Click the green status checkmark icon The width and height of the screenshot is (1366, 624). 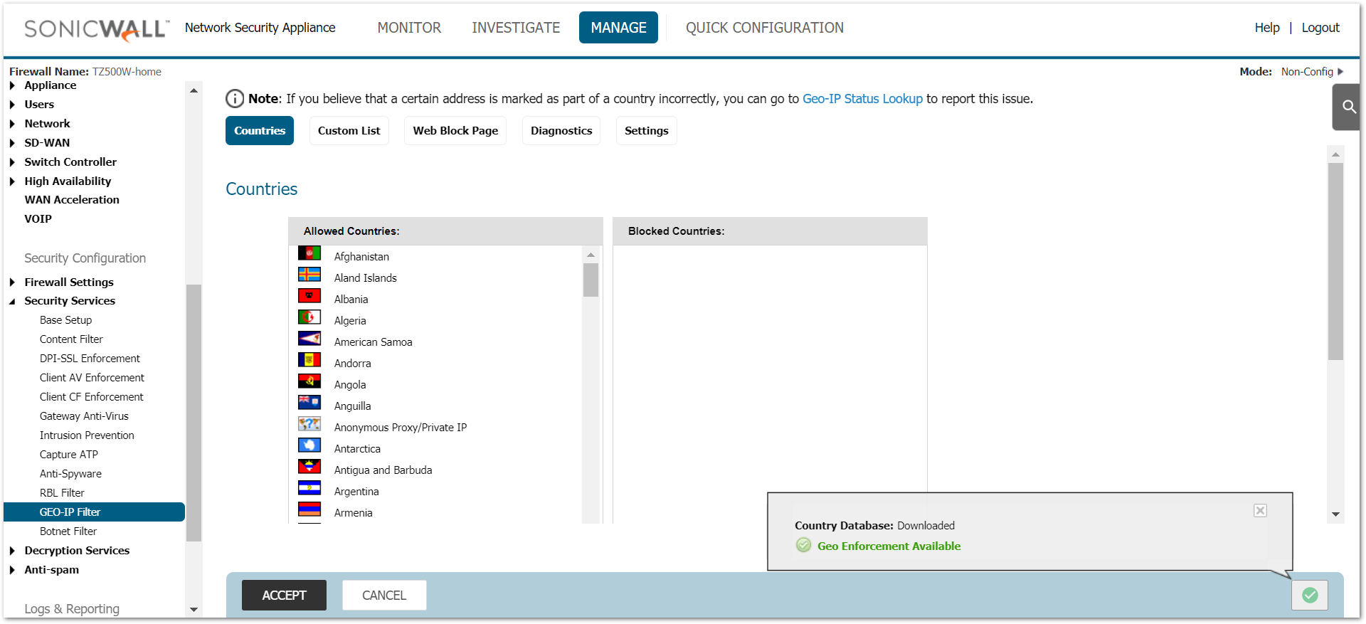1309,595
